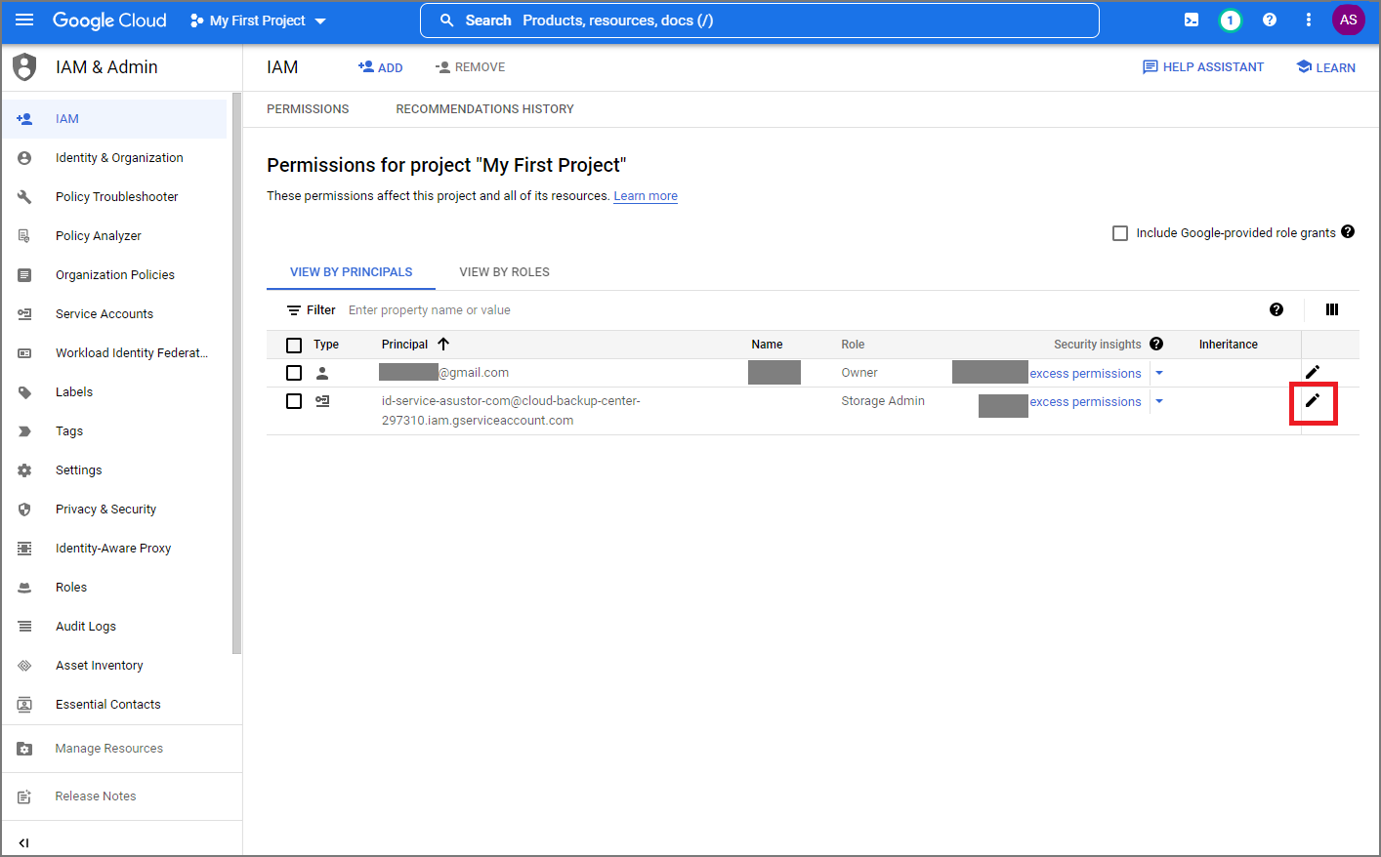1381x857 pixels.
Task: Click the Policy Troubleshooter wrench icon
Action: point(24,197)
